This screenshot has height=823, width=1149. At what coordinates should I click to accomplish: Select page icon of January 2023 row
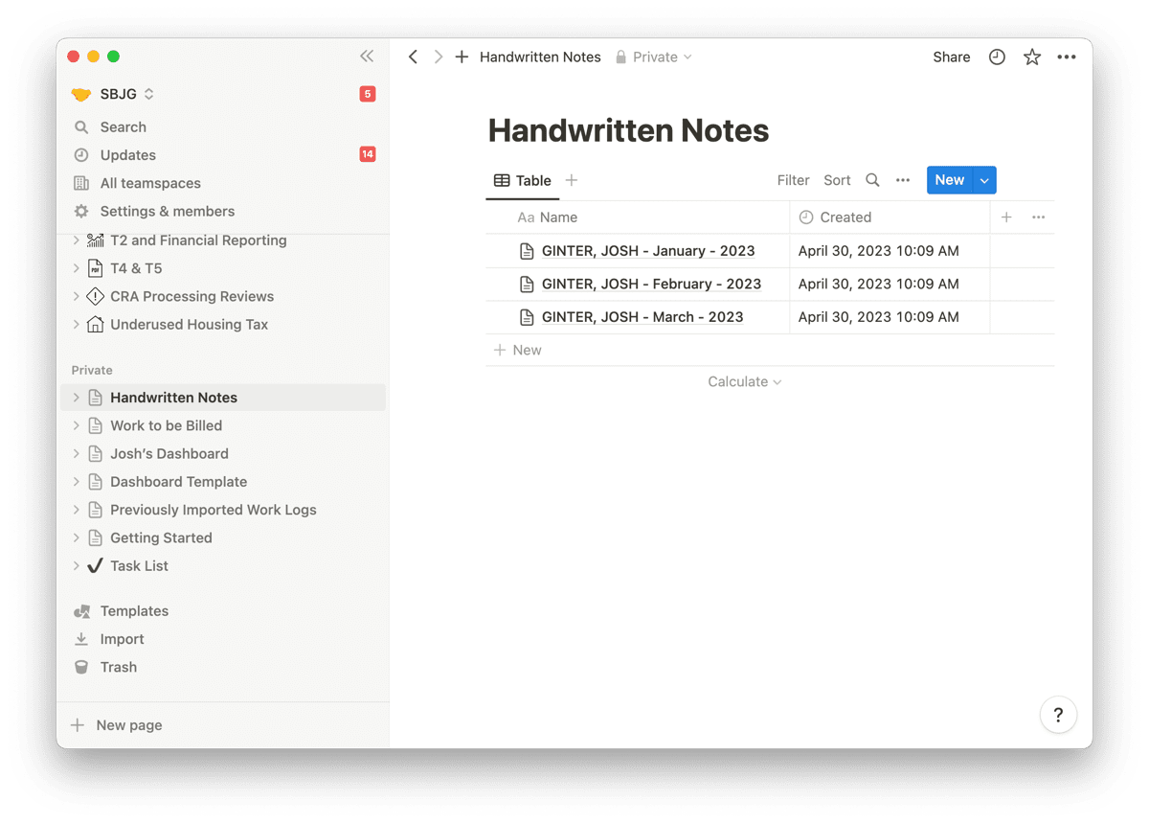click(526, 251)
